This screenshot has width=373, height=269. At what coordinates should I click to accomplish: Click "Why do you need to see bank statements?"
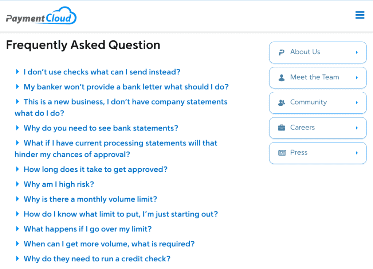tap(101, 128)
